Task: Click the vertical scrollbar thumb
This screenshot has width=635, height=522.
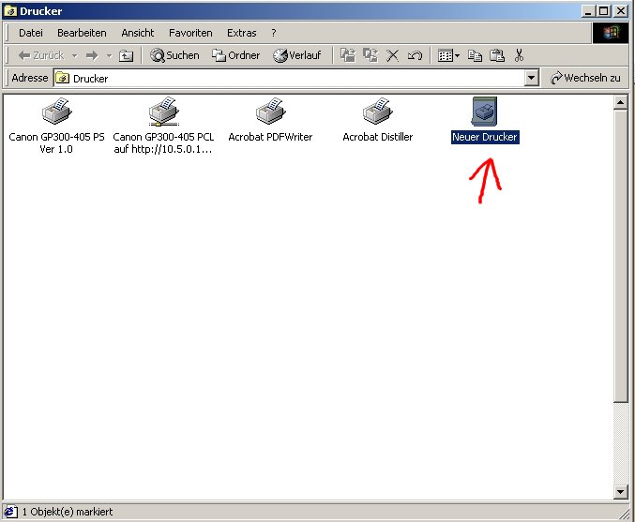Action: (x=620, y=256)
